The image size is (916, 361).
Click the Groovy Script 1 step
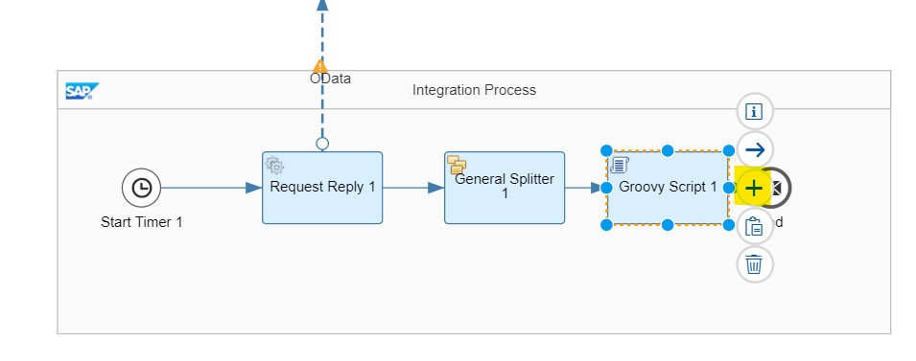(x=668, y=188)
